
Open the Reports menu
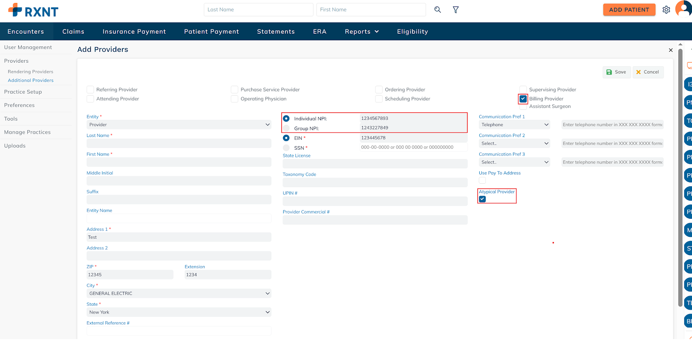coord(362,32)
